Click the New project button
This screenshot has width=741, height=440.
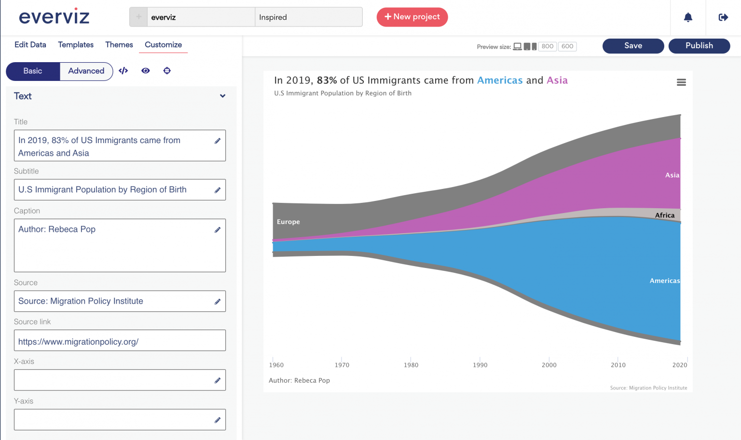(x=412, y=17)
